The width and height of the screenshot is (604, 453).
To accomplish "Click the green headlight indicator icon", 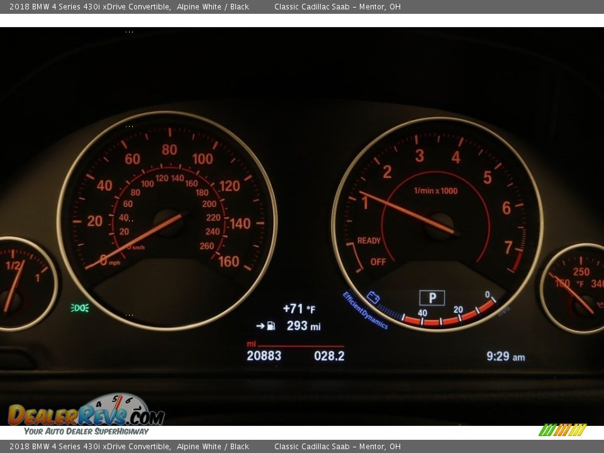I will [x=80, y=308].
